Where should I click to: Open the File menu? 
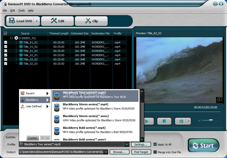point(5,10)
